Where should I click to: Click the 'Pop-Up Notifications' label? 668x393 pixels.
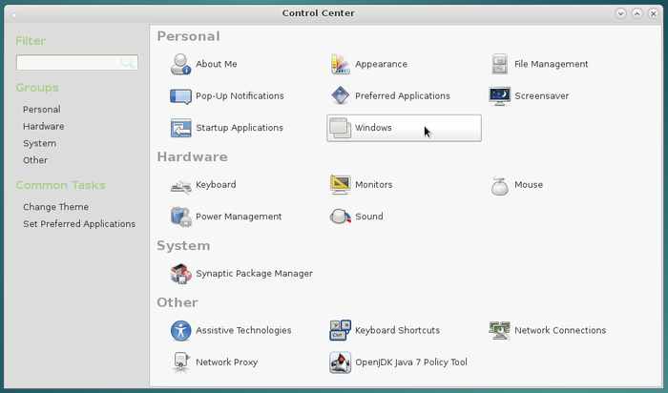click(x=240, y=96)
